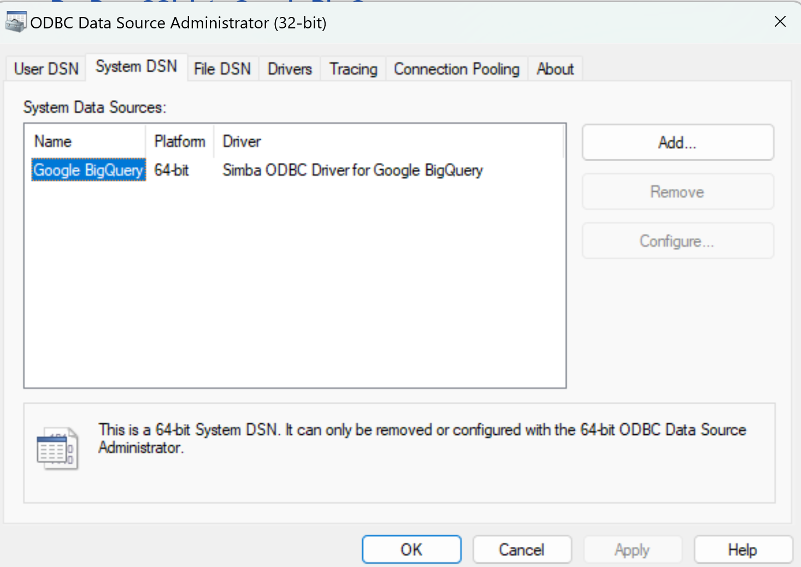Close the ODBC Data Source Administrator window
The image size is (801, 567).
(780, 22)
